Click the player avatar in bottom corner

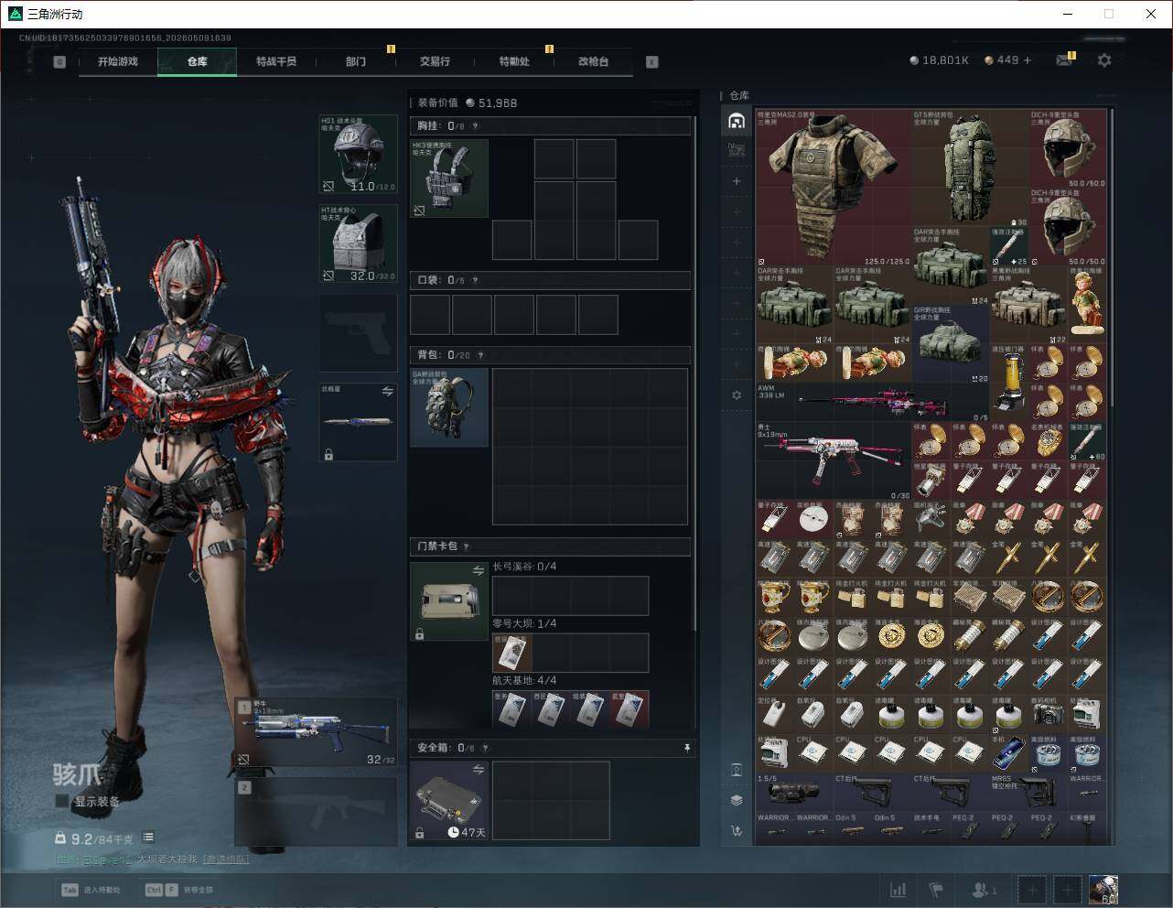pyautogui.click(x=1103, y=889)
